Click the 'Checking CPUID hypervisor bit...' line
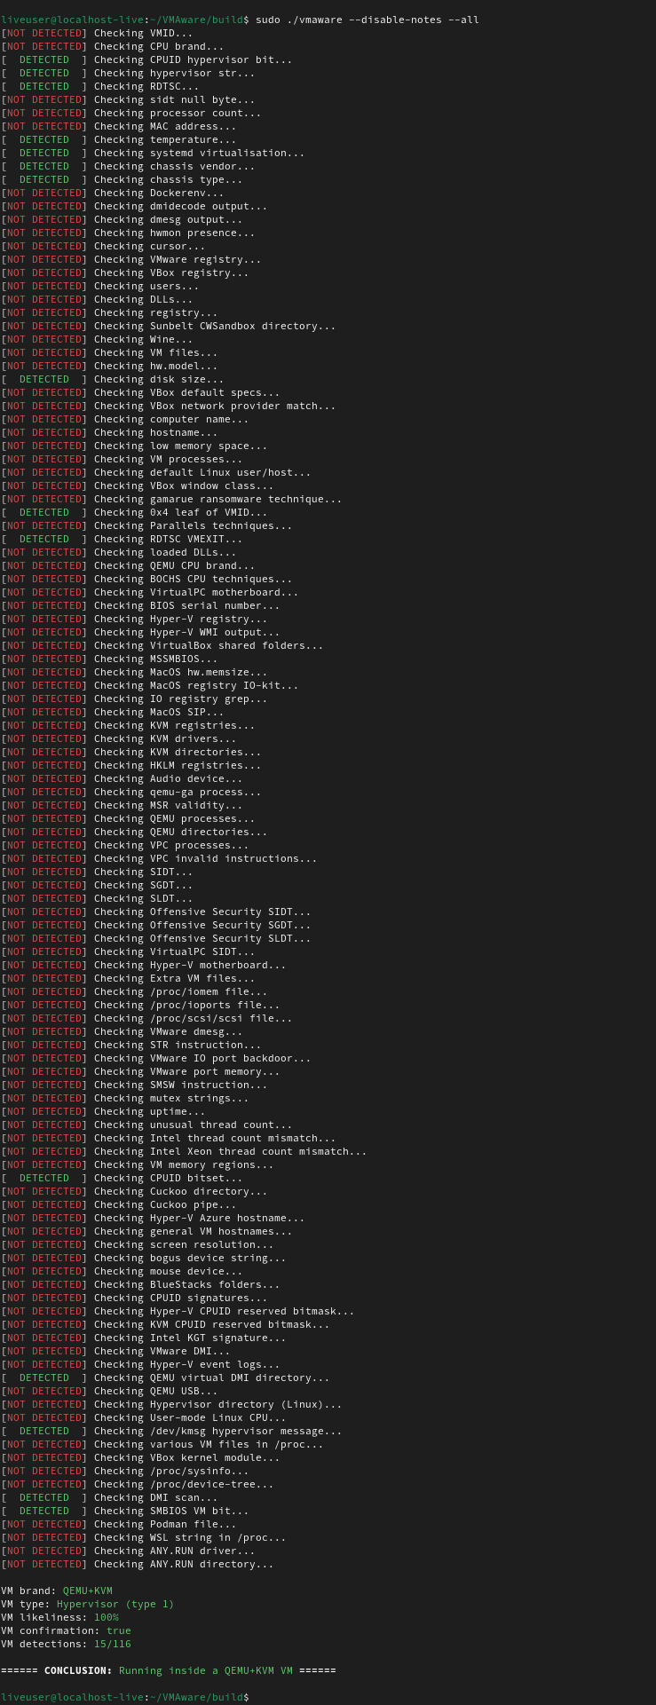This screenshot has width=656, height=1705. (x=193, y=59)
